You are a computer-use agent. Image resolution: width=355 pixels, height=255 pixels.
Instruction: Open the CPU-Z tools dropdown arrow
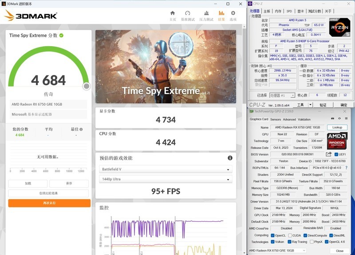pos(310,105)
